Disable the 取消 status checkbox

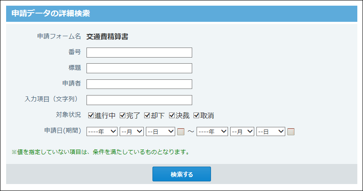point(196,115)
